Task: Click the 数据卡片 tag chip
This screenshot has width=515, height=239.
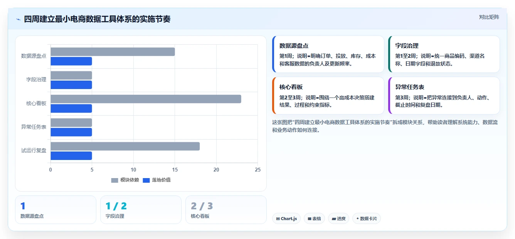Action: 367,219
